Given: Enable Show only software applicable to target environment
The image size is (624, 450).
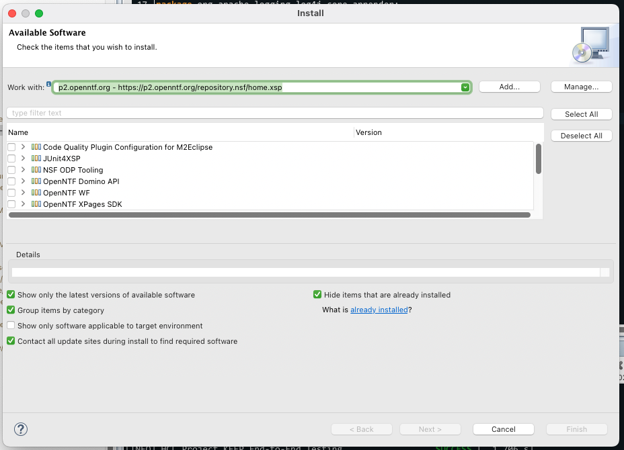Looking at the screenshot, I should [11, 326].
